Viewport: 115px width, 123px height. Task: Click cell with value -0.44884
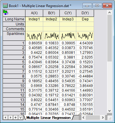(x=85, y=76)
